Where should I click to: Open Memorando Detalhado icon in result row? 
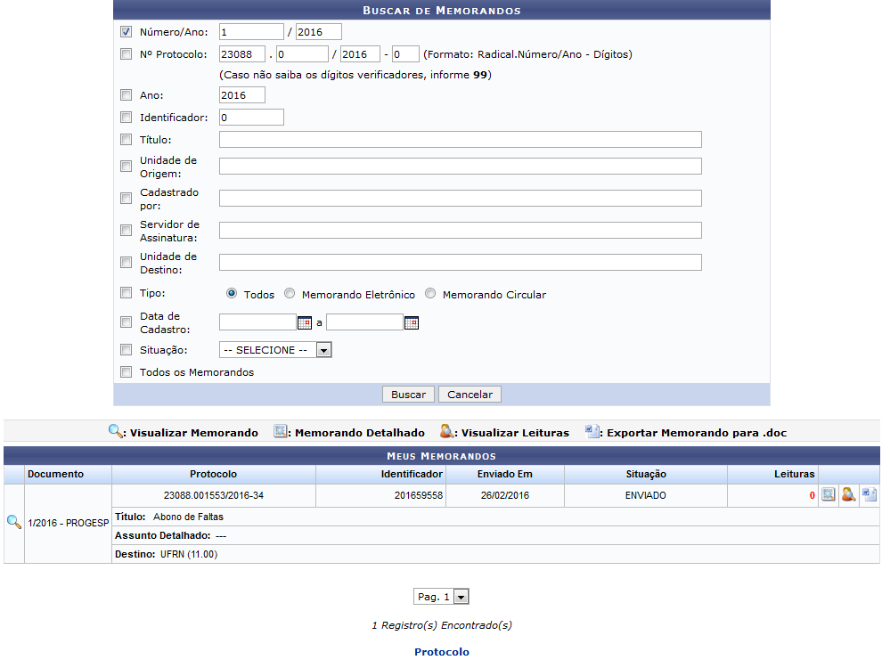click(x=828, y=495)
